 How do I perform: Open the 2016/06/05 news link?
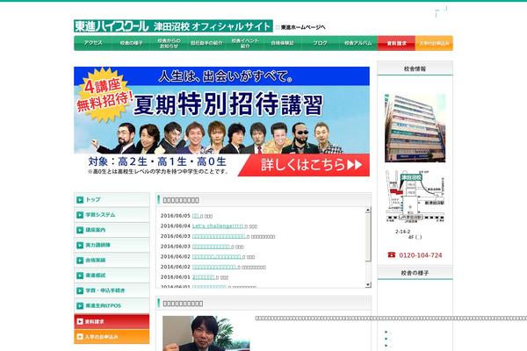[x=196, y=216]
